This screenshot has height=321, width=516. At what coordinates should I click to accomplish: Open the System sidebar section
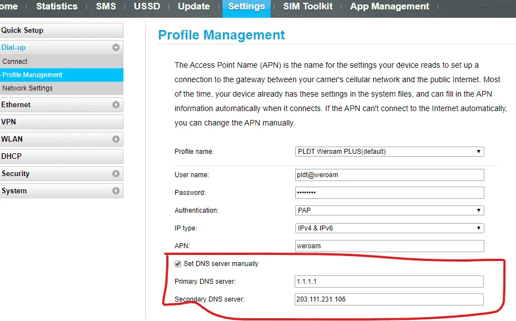click(62, 190)
